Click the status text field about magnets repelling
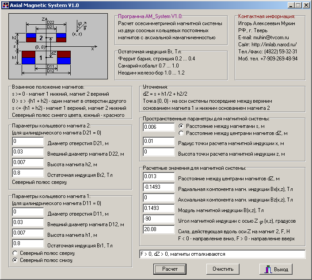 222,254
